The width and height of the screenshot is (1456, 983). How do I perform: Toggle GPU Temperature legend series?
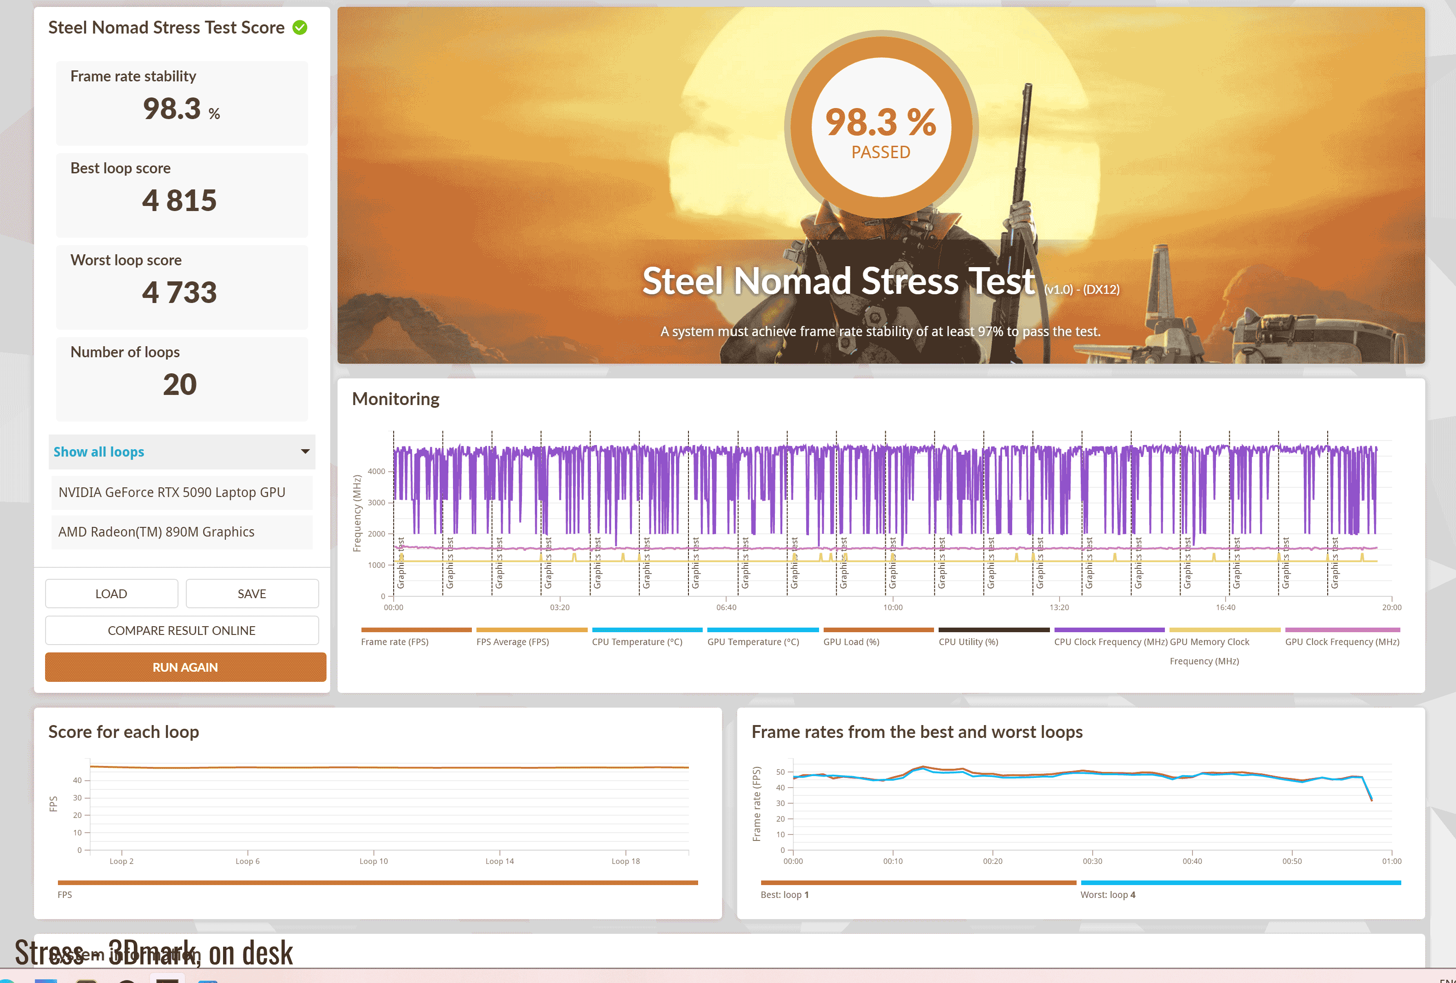[753, 641]
